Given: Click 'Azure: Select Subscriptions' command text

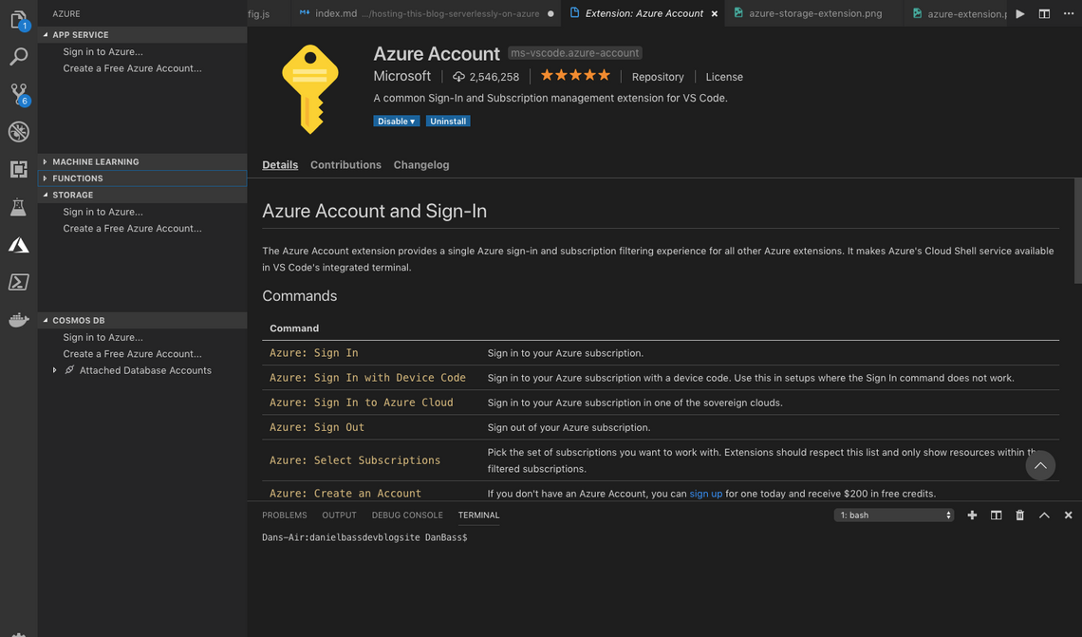Looking at the screenshot, I should (x=355, y=460).
